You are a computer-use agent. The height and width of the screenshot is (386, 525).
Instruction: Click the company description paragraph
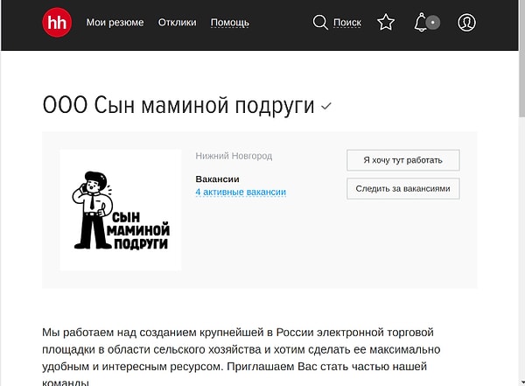pos(241,357)
